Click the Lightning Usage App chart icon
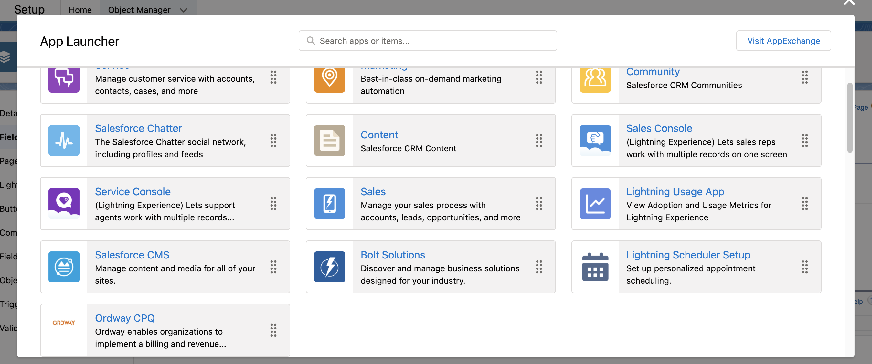Image resolution: width=872 pixels, height=364 pixels. coord(595,204)
